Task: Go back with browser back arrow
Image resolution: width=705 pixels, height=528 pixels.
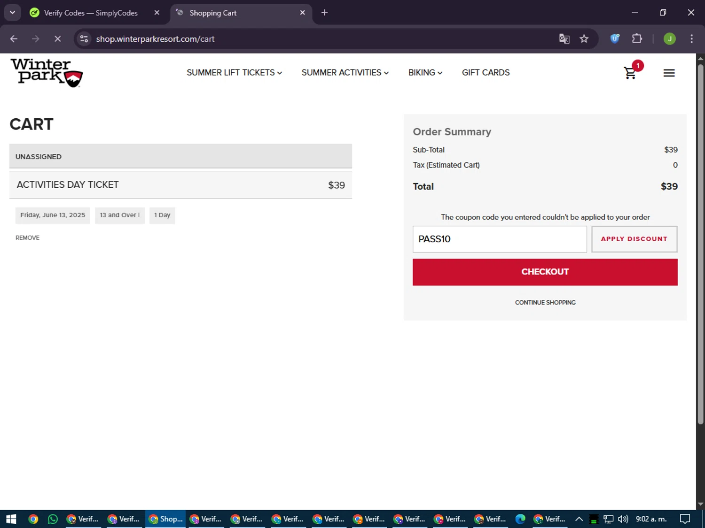Action: 14,39
